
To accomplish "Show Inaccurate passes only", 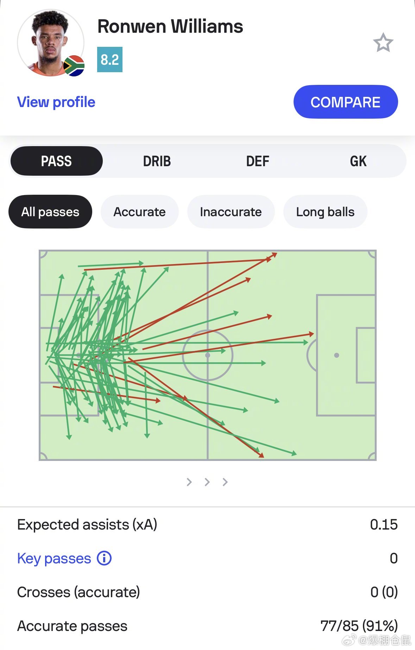I will tap(231, 212).
